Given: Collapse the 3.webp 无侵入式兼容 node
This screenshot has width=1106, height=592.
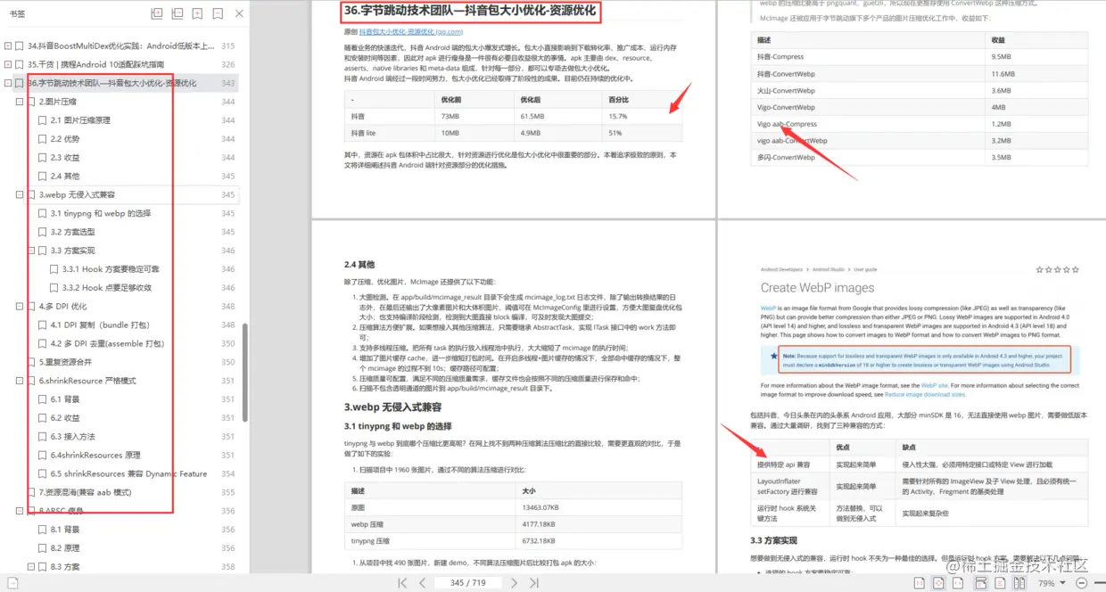Looking at the screenshot, I should coord(20,194).
